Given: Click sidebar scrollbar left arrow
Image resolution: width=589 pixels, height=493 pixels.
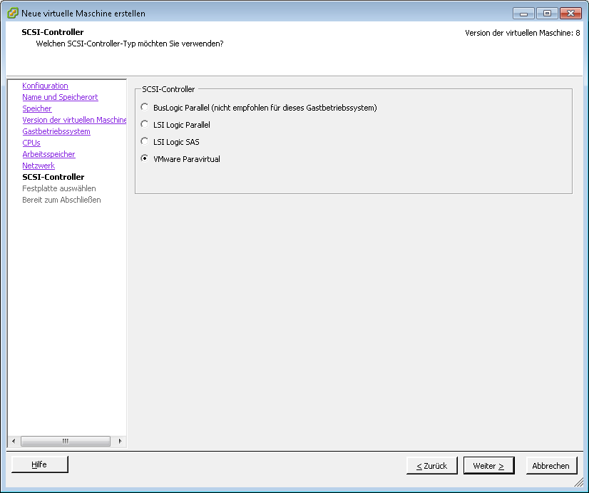Looking at the screenshot, I should tap(12, 442).
